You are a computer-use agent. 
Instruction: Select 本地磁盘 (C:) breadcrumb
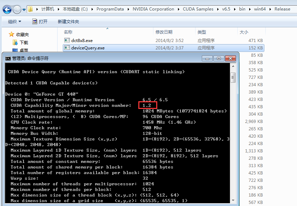pyautogui.click(x=75, y=9)
